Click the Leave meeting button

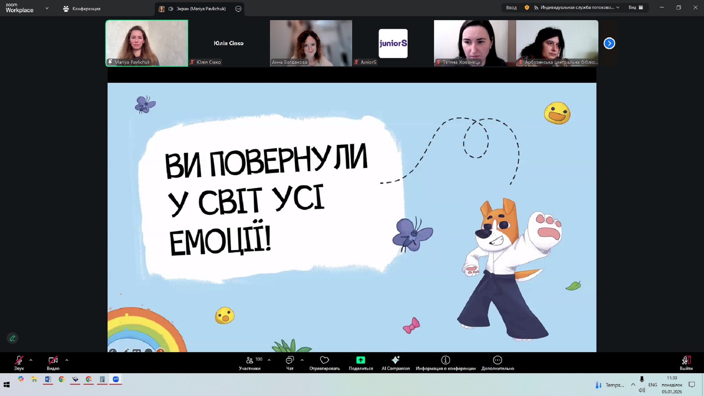[x=686, y=363]
